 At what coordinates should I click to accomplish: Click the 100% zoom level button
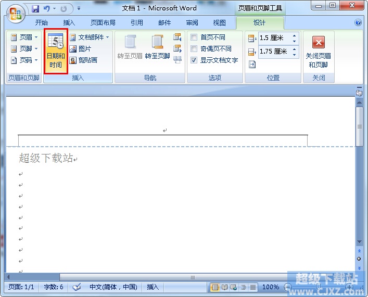270,287
